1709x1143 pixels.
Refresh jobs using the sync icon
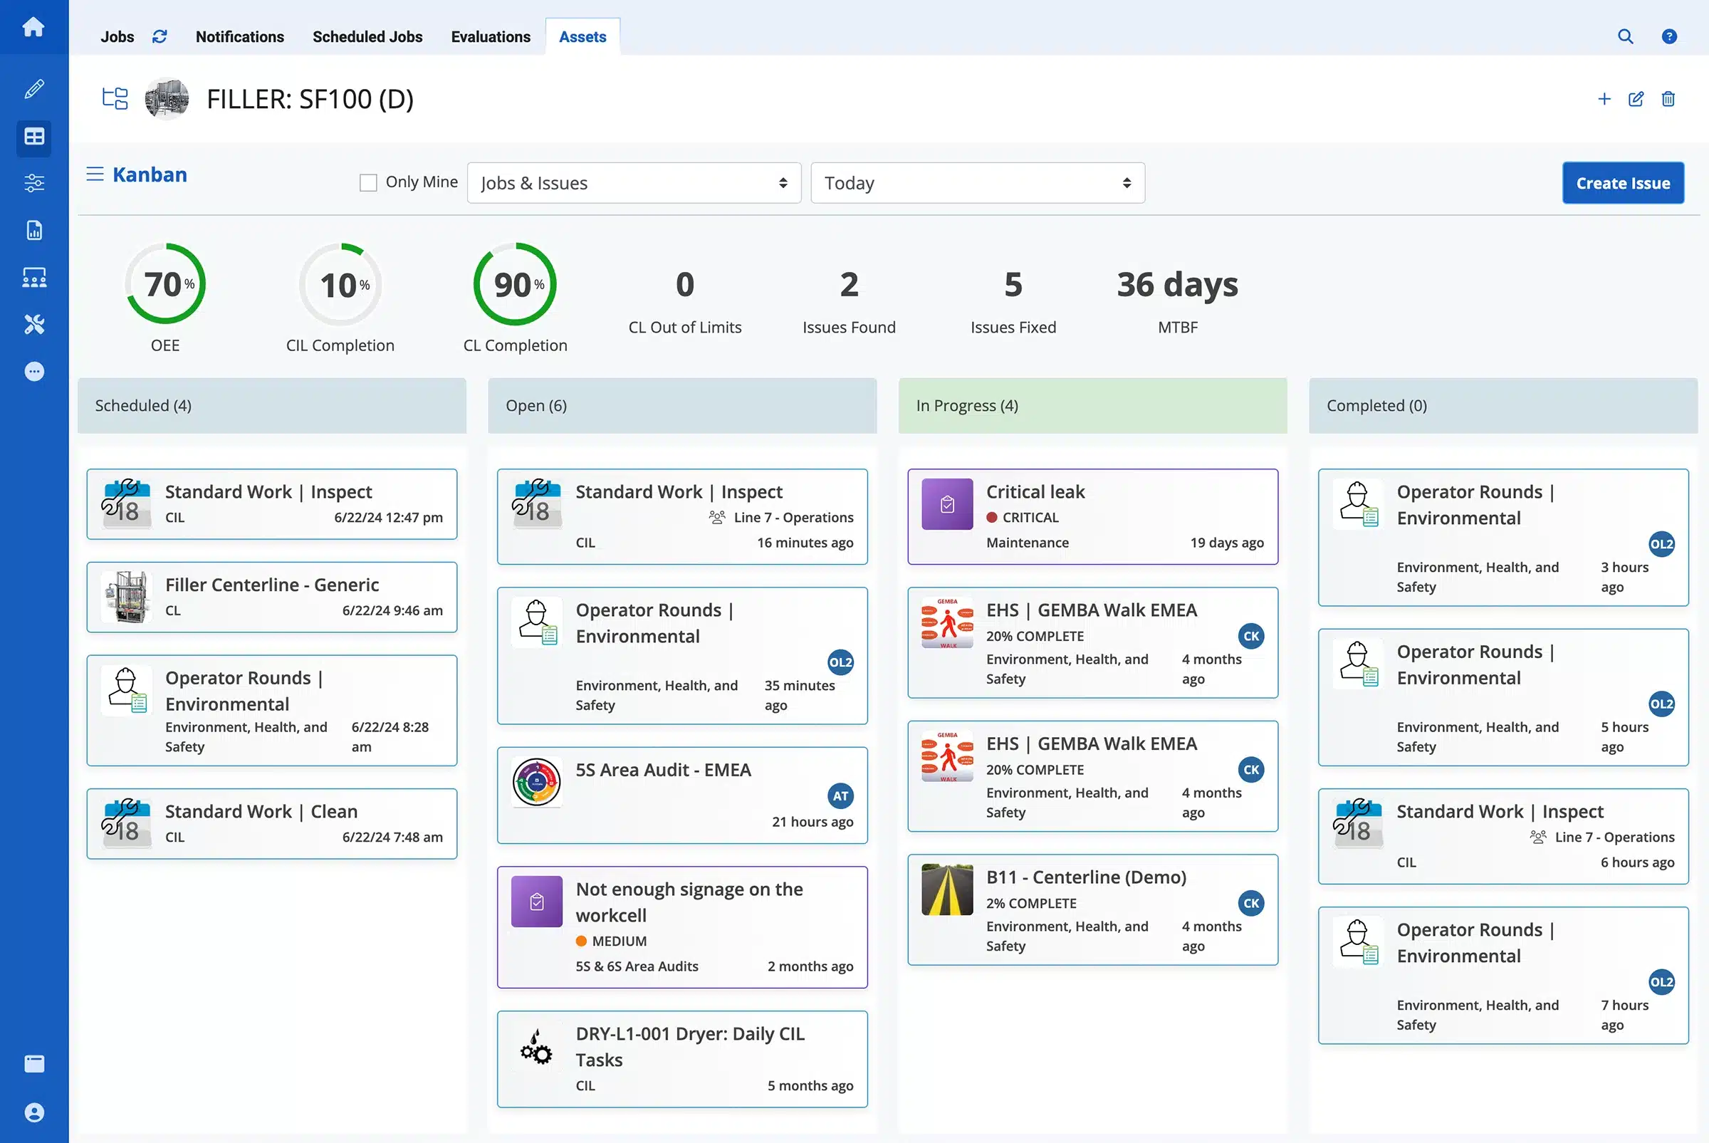(x=160, y=36)
